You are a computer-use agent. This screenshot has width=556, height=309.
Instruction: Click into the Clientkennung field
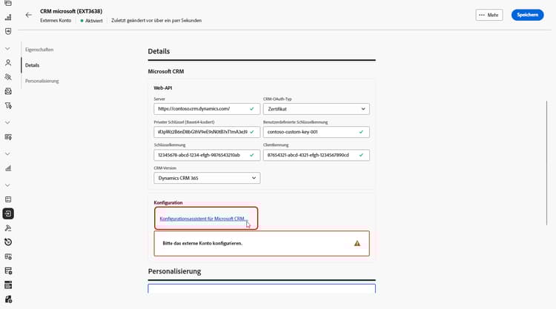(x=317, y=155)
